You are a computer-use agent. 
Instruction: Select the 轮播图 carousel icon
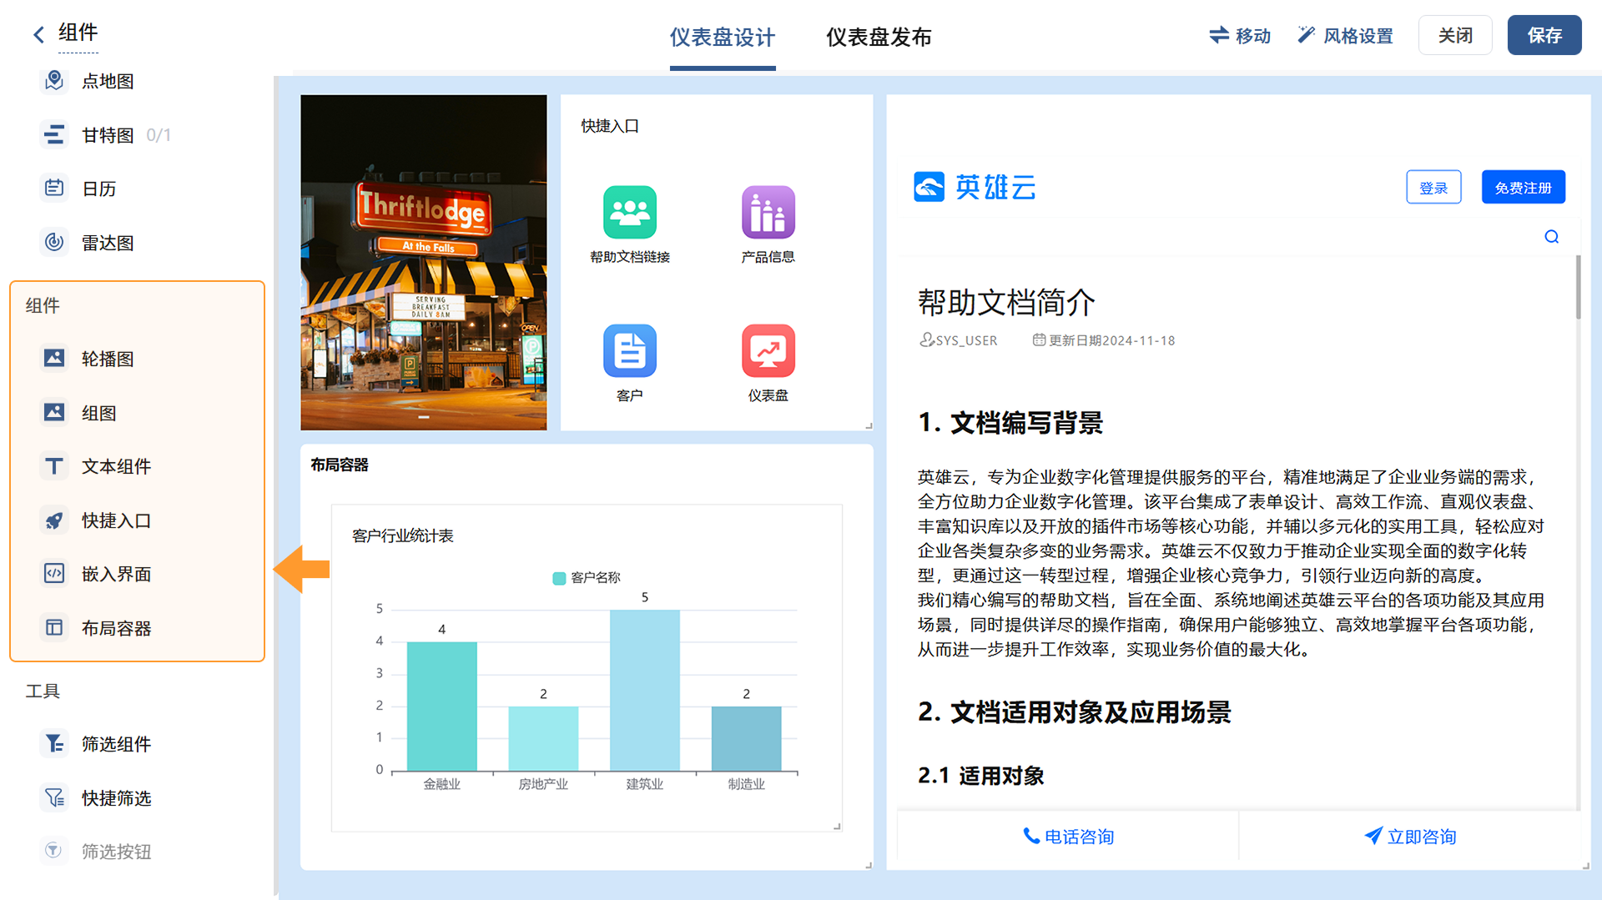pos(54,359)
